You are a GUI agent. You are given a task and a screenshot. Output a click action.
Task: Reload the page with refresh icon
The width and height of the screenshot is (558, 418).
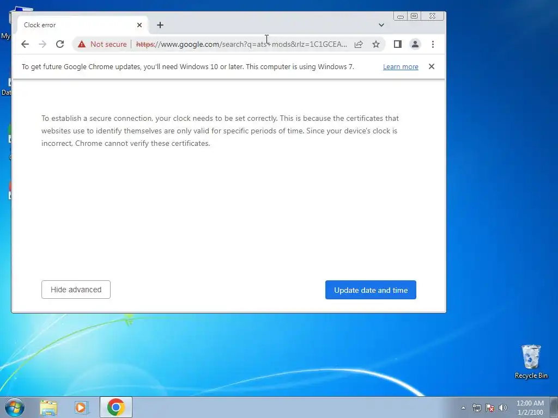(60, 44)
